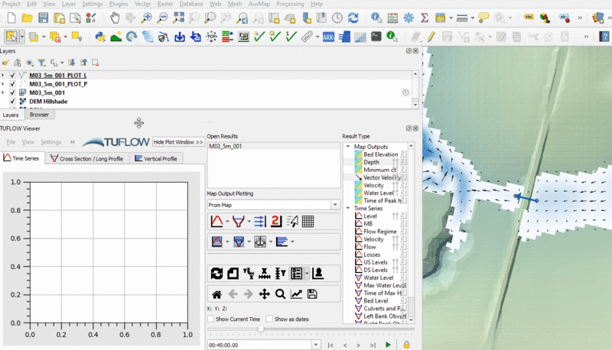Click the Hide Plot Window button

click(x=177, y=142)
